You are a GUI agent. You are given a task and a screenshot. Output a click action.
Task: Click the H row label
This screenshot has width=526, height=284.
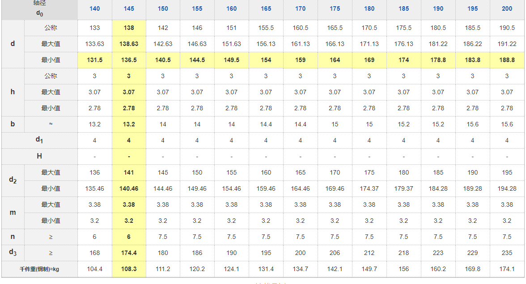[x=39, y=156]
